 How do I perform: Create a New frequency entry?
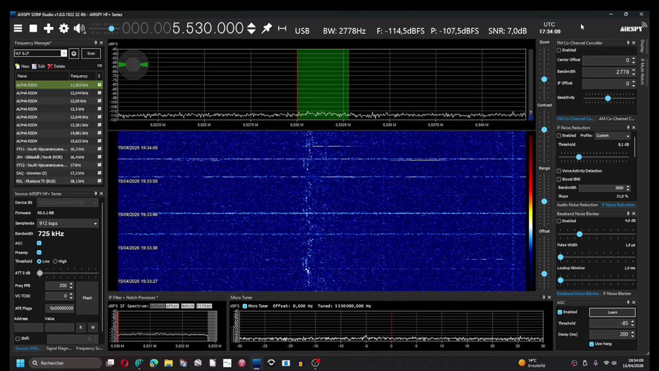(x=22, y=66)
